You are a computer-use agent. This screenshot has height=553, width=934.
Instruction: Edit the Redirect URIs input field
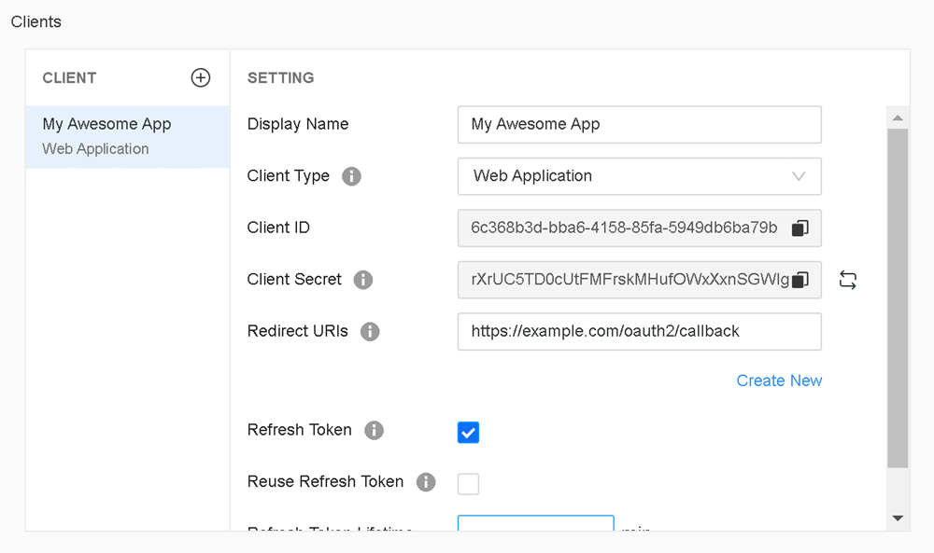coord(639,331)
